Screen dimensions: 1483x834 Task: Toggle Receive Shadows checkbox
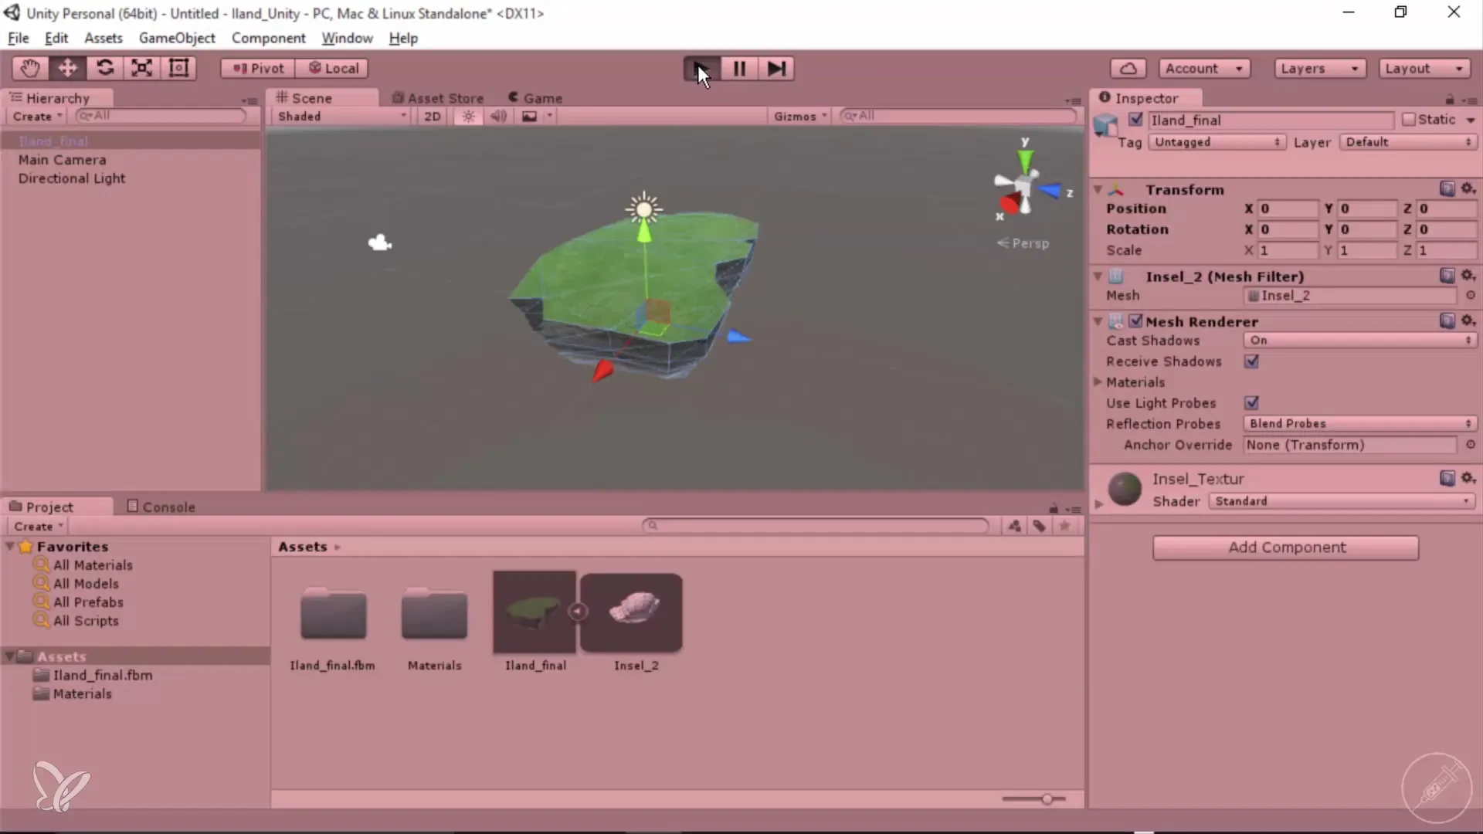pyautogui.click(x=1252, y=361)
